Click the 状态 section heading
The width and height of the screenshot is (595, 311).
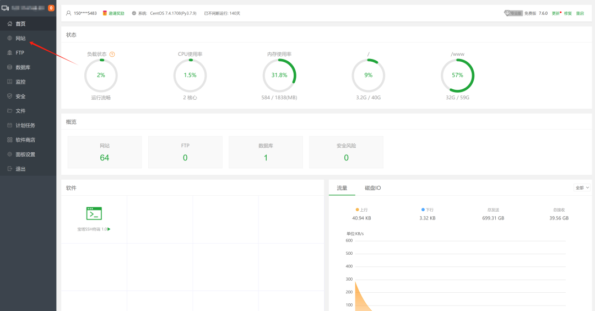coord(71,35)
